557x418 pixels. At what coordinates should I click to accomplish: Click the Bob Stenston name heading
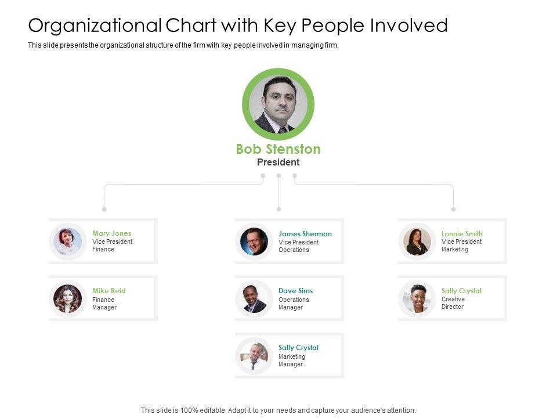278,149
